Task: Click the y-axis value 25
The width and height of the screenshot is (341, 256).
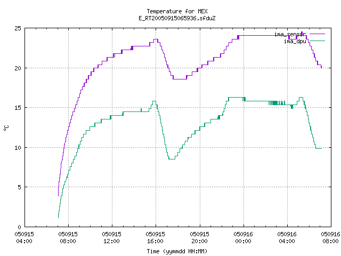Action: [18, 28]
